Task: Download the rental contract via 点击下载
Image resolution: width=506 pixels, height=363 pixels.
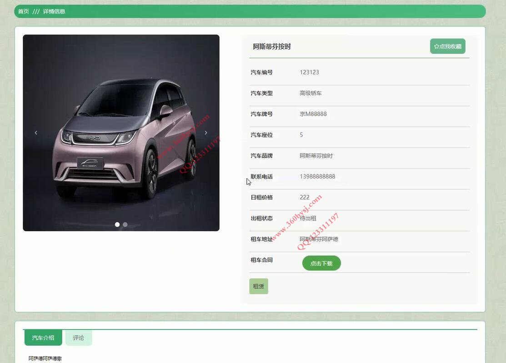Action: click(321, 263)
